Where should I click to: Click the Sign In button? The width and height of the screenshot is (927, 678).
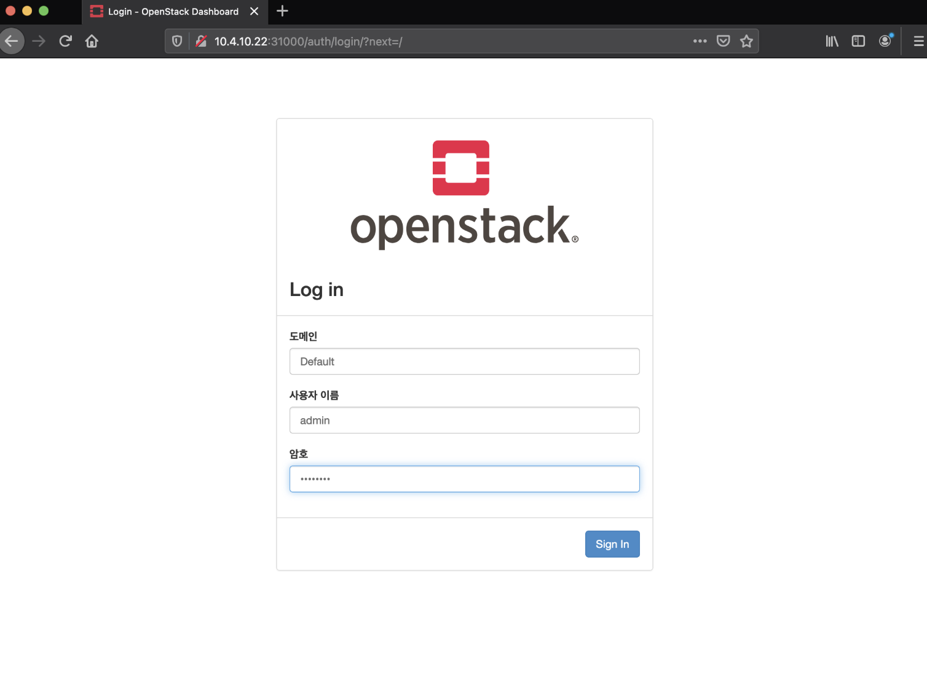click(x=612, y=544)
